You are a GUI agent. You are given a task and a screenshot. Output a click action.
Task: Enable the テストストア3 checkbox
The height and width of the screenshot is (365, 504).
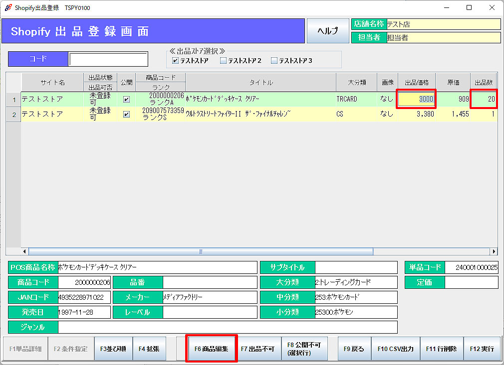pyautogui.click(x=274, y=61)
